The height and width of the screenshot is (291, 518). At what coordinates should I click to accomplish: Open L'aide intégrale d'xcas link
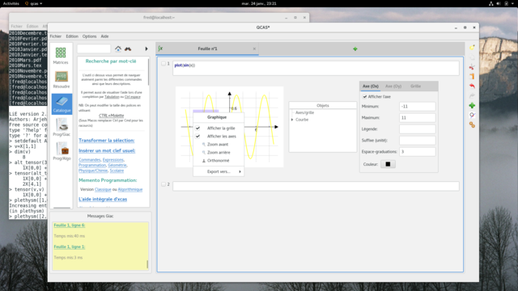click(x=103, y=200)
